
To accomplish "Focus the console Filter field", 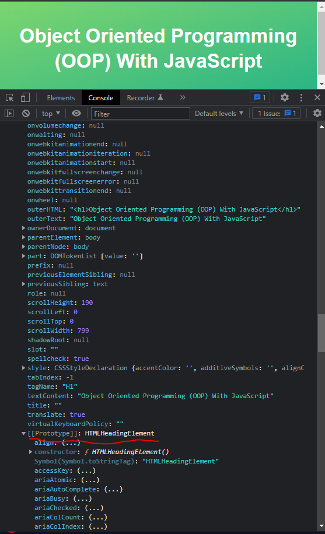I will point(140,114).
